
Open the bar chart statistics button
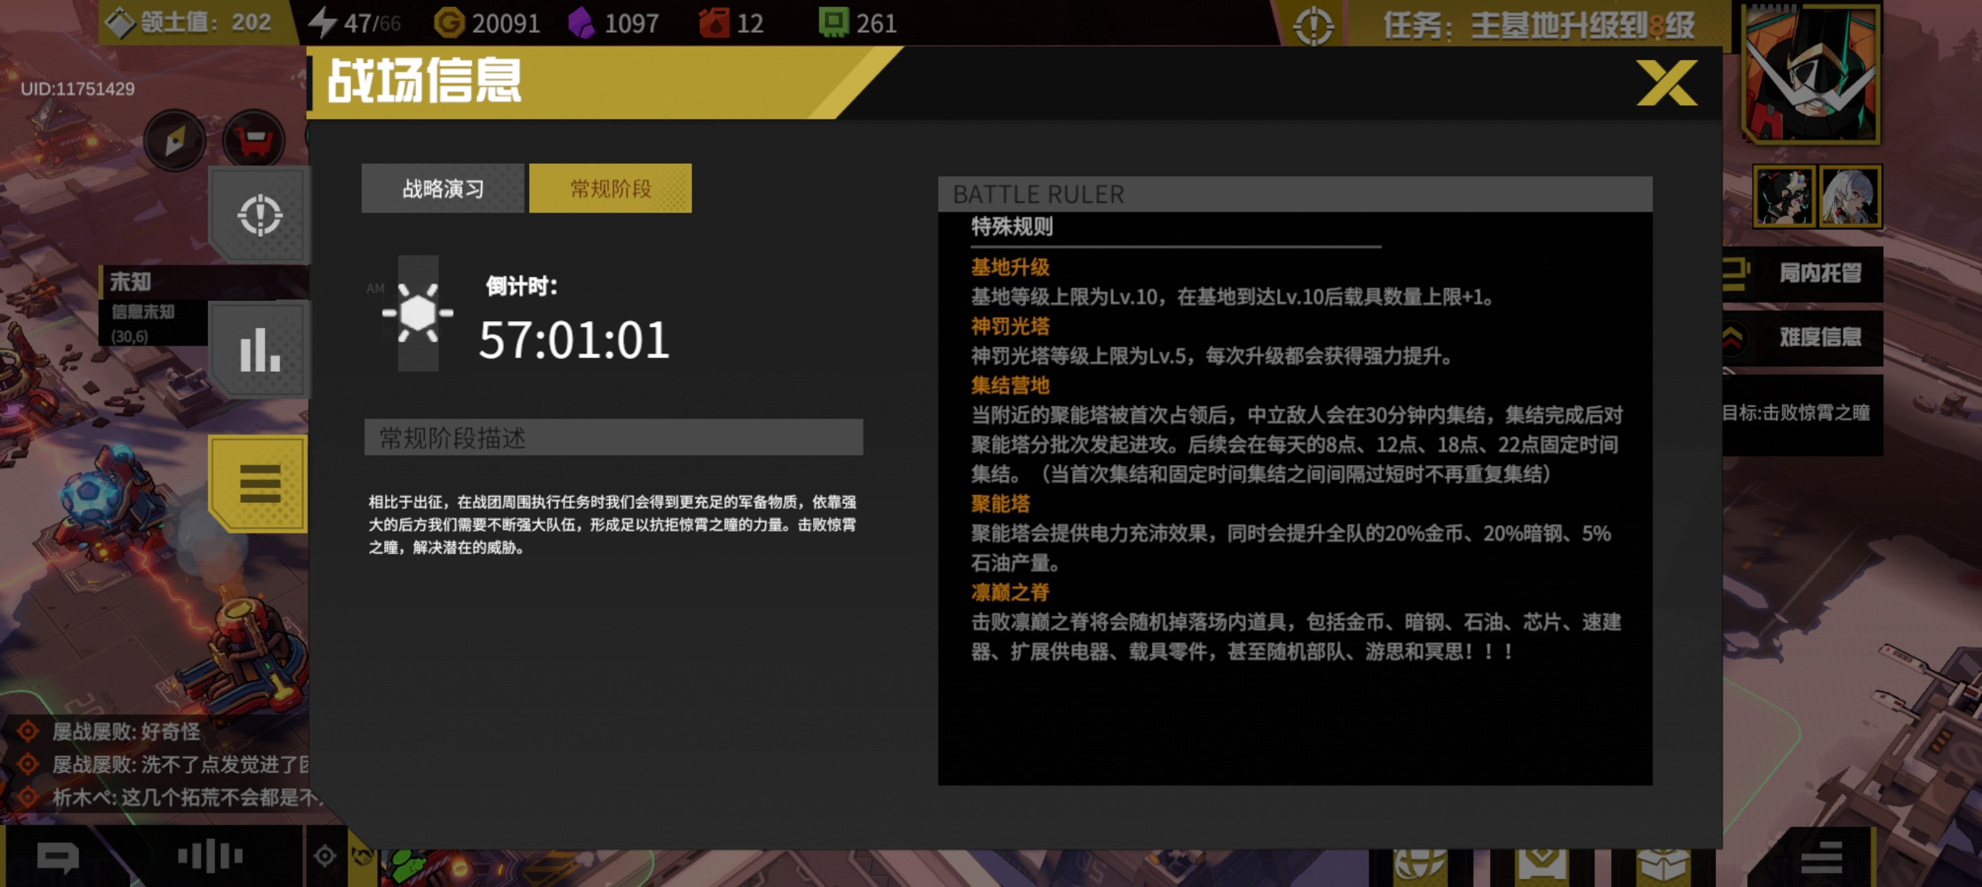260,351
